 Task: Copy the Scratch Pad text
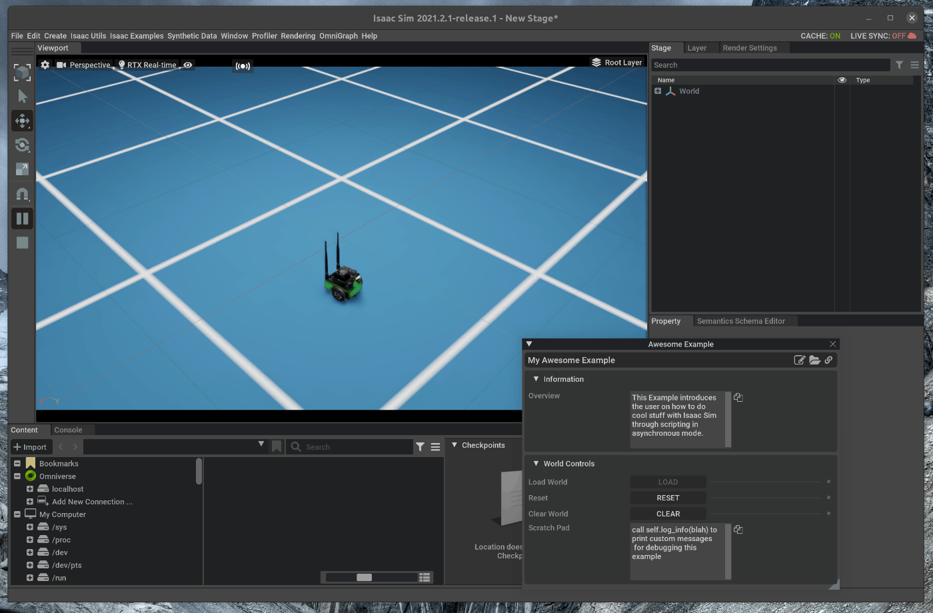pyautogui.click(x=738, y=529)
